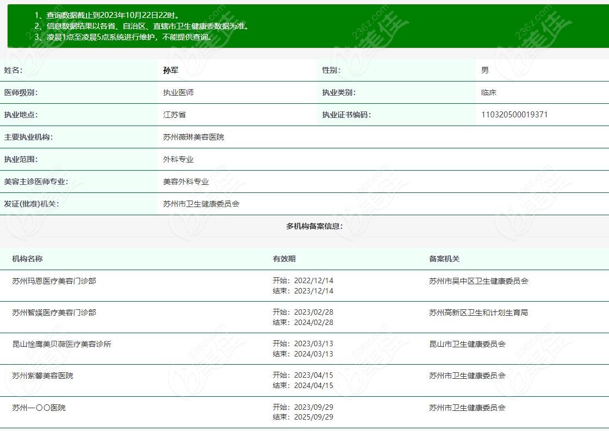Click the authority in the 苏州一〇〇医院 row
This screenshot has width=609, height=431.
click(x=467, y=407)
